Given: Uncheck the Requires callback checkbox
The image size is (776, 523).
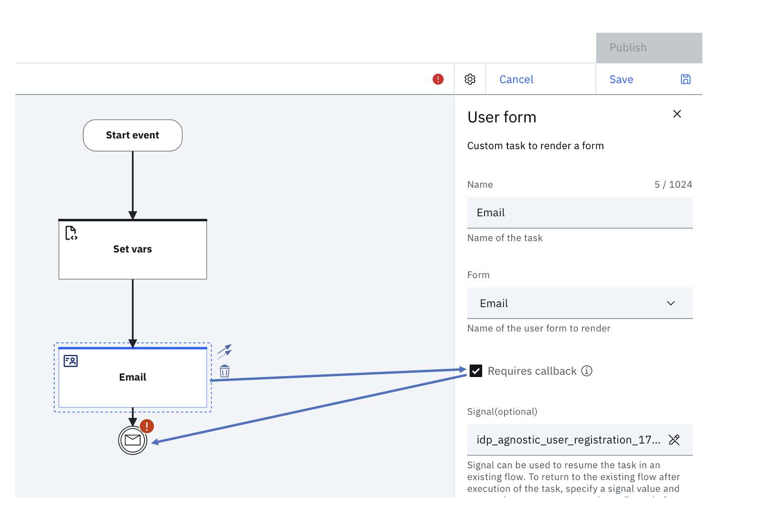Looking at the screenshot, I should (476, 371).
